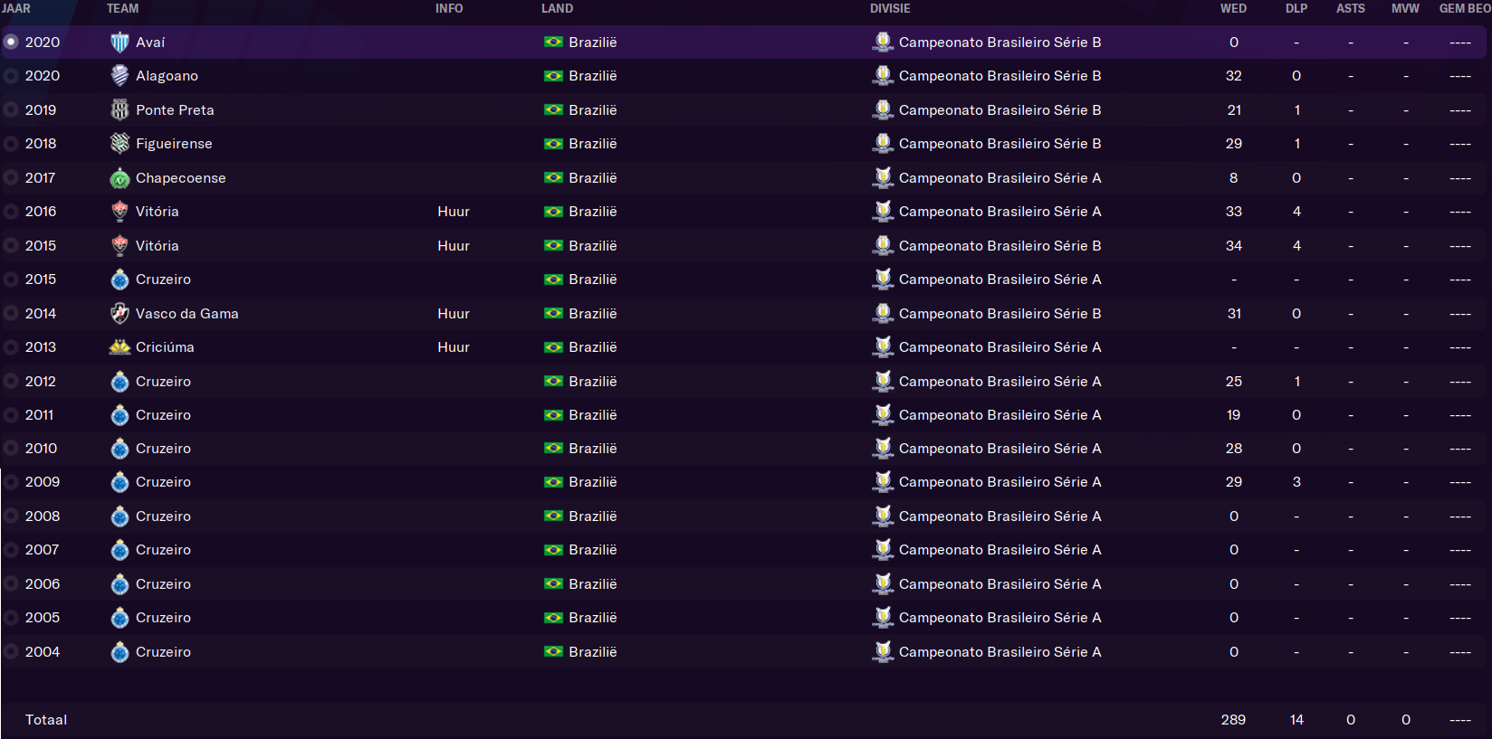Click the 2012 Cruzeiro season row

coord(744,382)
